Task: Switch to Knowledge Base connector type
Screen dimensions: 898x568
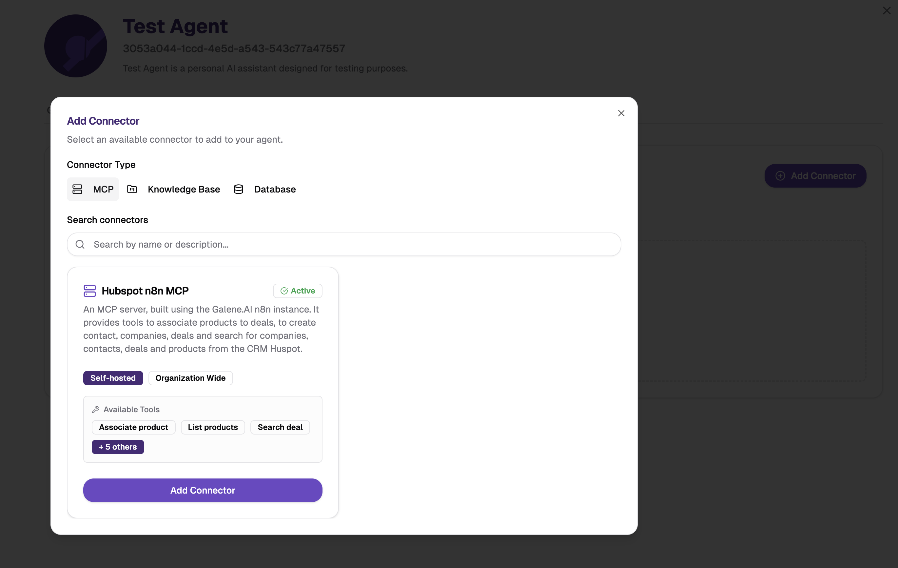Action: (x=173, y=189)
